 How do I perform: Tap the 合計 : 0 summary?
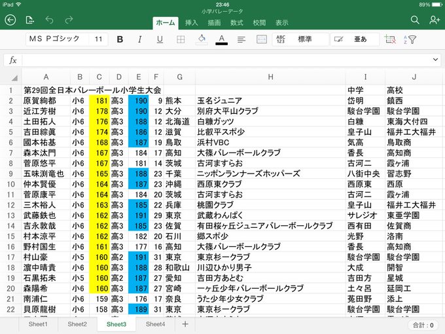tap(423, 325)
